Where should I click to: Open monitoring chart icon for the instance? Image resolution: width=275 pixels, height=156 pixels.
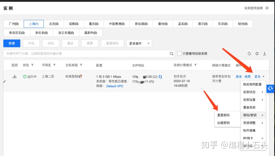click(x=15, y=76)
